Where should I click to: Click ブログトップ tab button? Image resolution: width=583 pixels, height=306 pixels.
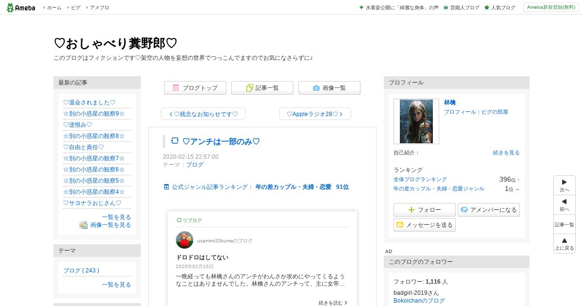[195, 88]
